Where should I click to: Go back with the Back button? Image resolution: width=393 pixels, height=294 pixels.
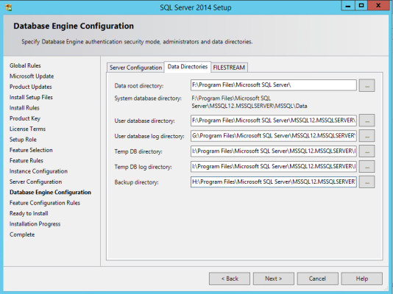click(230, 279)
